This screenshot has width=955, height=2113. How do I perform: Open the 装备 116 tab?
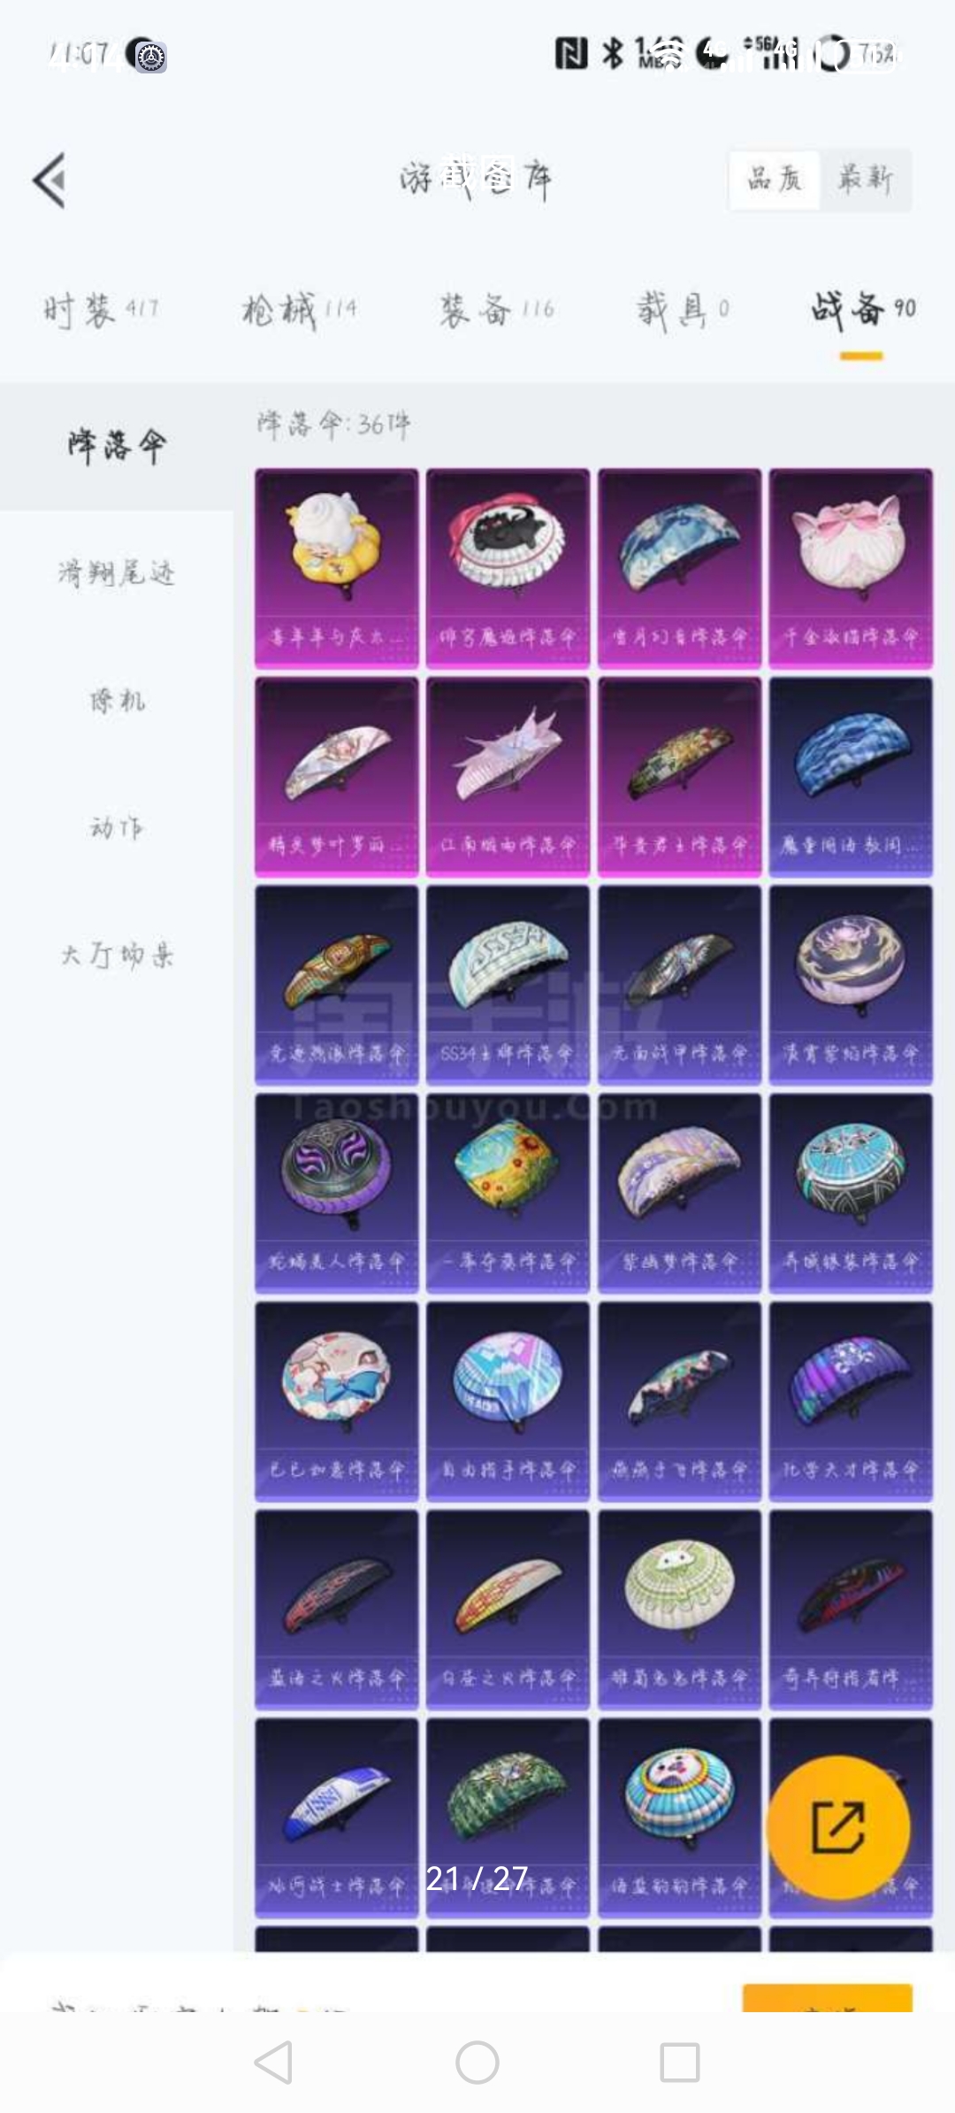[x=497, y=310]
